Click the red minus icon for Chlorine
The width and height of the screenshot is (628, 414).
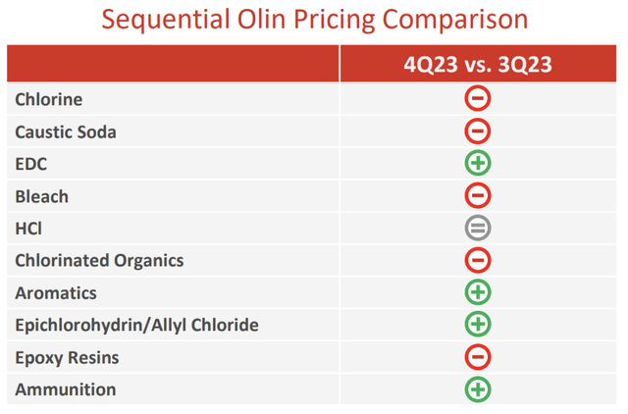click(x=478, y=99)
